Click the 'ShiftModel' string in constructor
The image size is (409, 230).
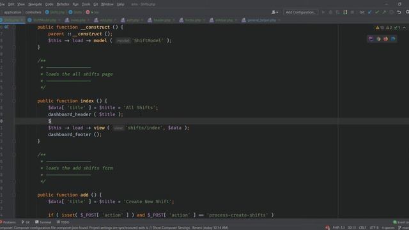[x=148, y=40]
